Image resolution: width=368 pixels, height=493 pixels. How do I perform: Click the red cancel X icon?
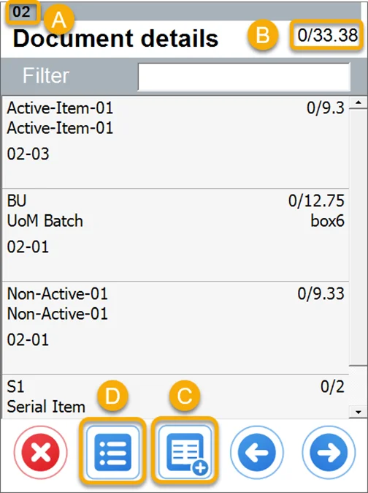[40, 452]
